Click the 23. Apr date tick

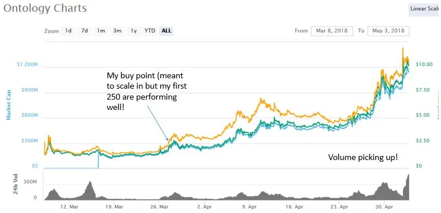pyautogui.click(x=340, y=207)
